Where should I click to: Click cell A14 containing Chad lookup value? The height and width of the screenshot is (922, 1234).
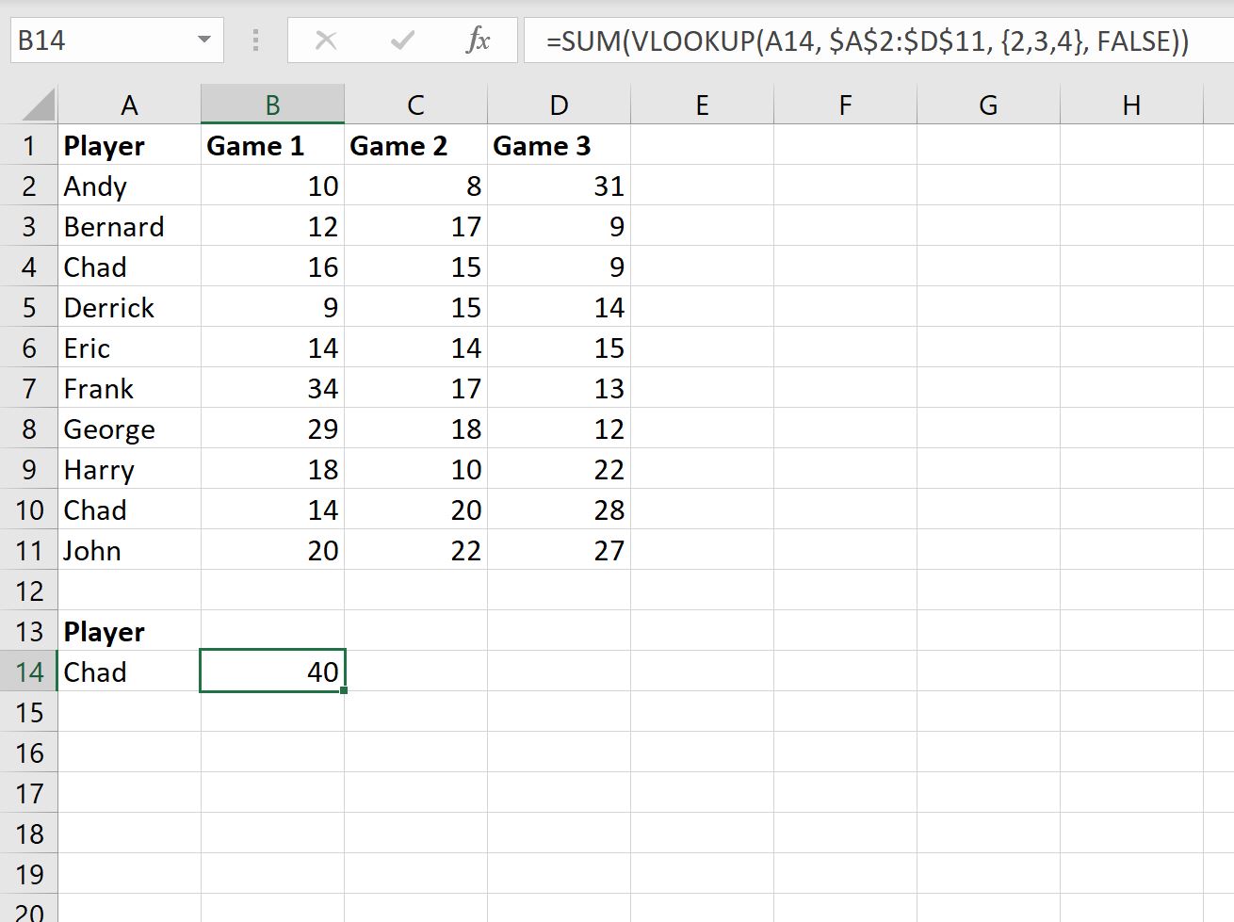pyautogui.click(x=129, y=671)
